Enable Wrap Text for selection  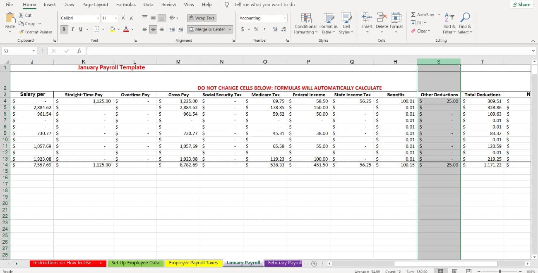(x=202, y=18)
